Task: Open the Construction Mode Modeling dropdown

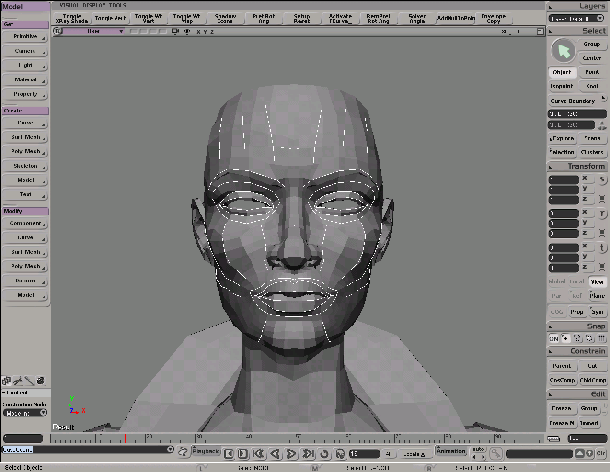Action: 25,413
